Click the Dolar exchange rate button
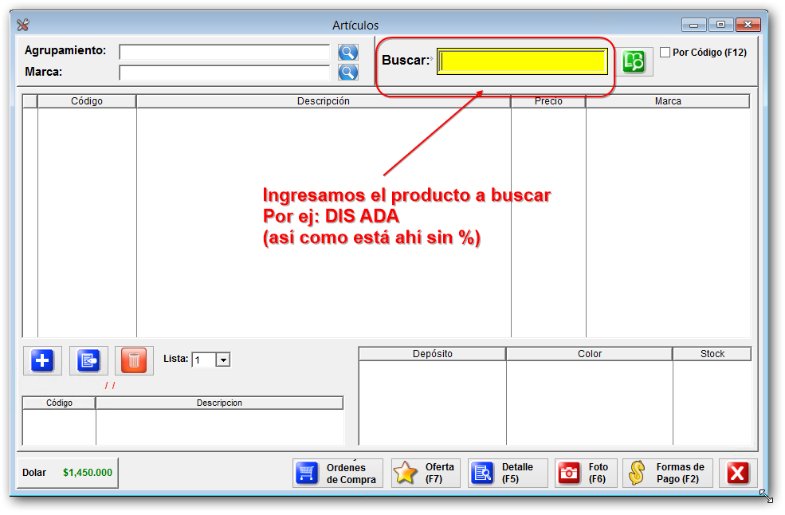The width and height of the screenshot is (785, 515). [x=68, y=473]
